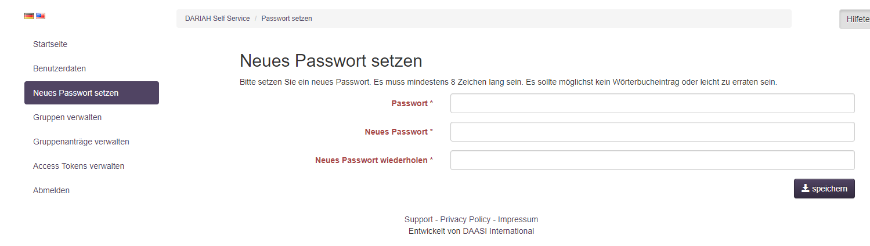Image resolution: width=870 pixels, height=246 pixels.
Task: Focus the current Passwort field
Action: coord(652,103)
